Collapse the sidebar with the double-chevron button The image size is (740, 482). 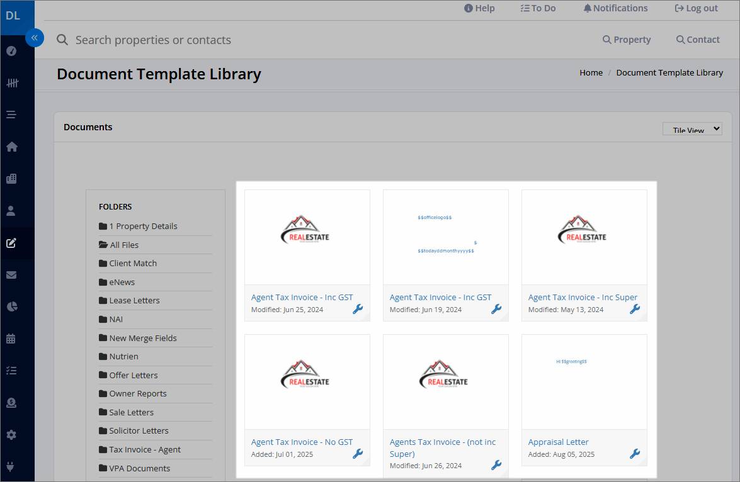pyautogui.click(x=35, y=38)
